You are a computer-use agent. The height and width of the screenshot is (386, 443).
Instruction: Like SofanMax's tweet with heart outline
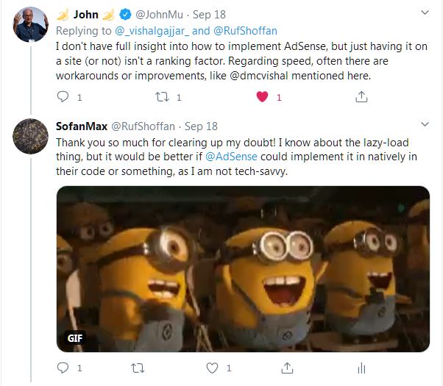pos(212,368)
